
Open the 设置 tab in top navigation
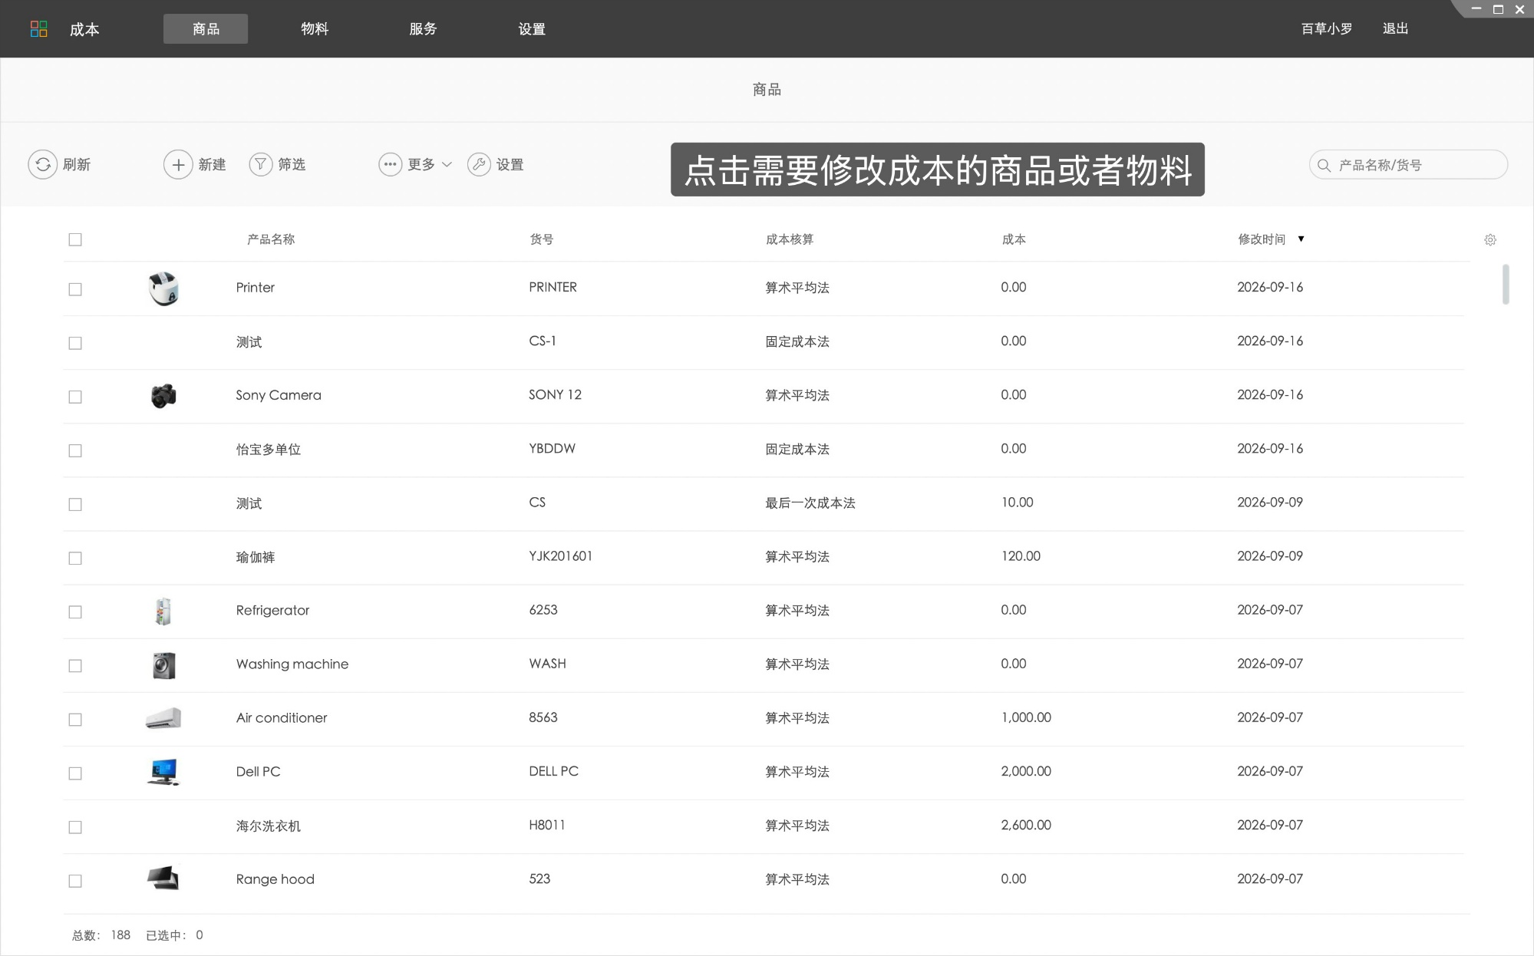(532, 29)
